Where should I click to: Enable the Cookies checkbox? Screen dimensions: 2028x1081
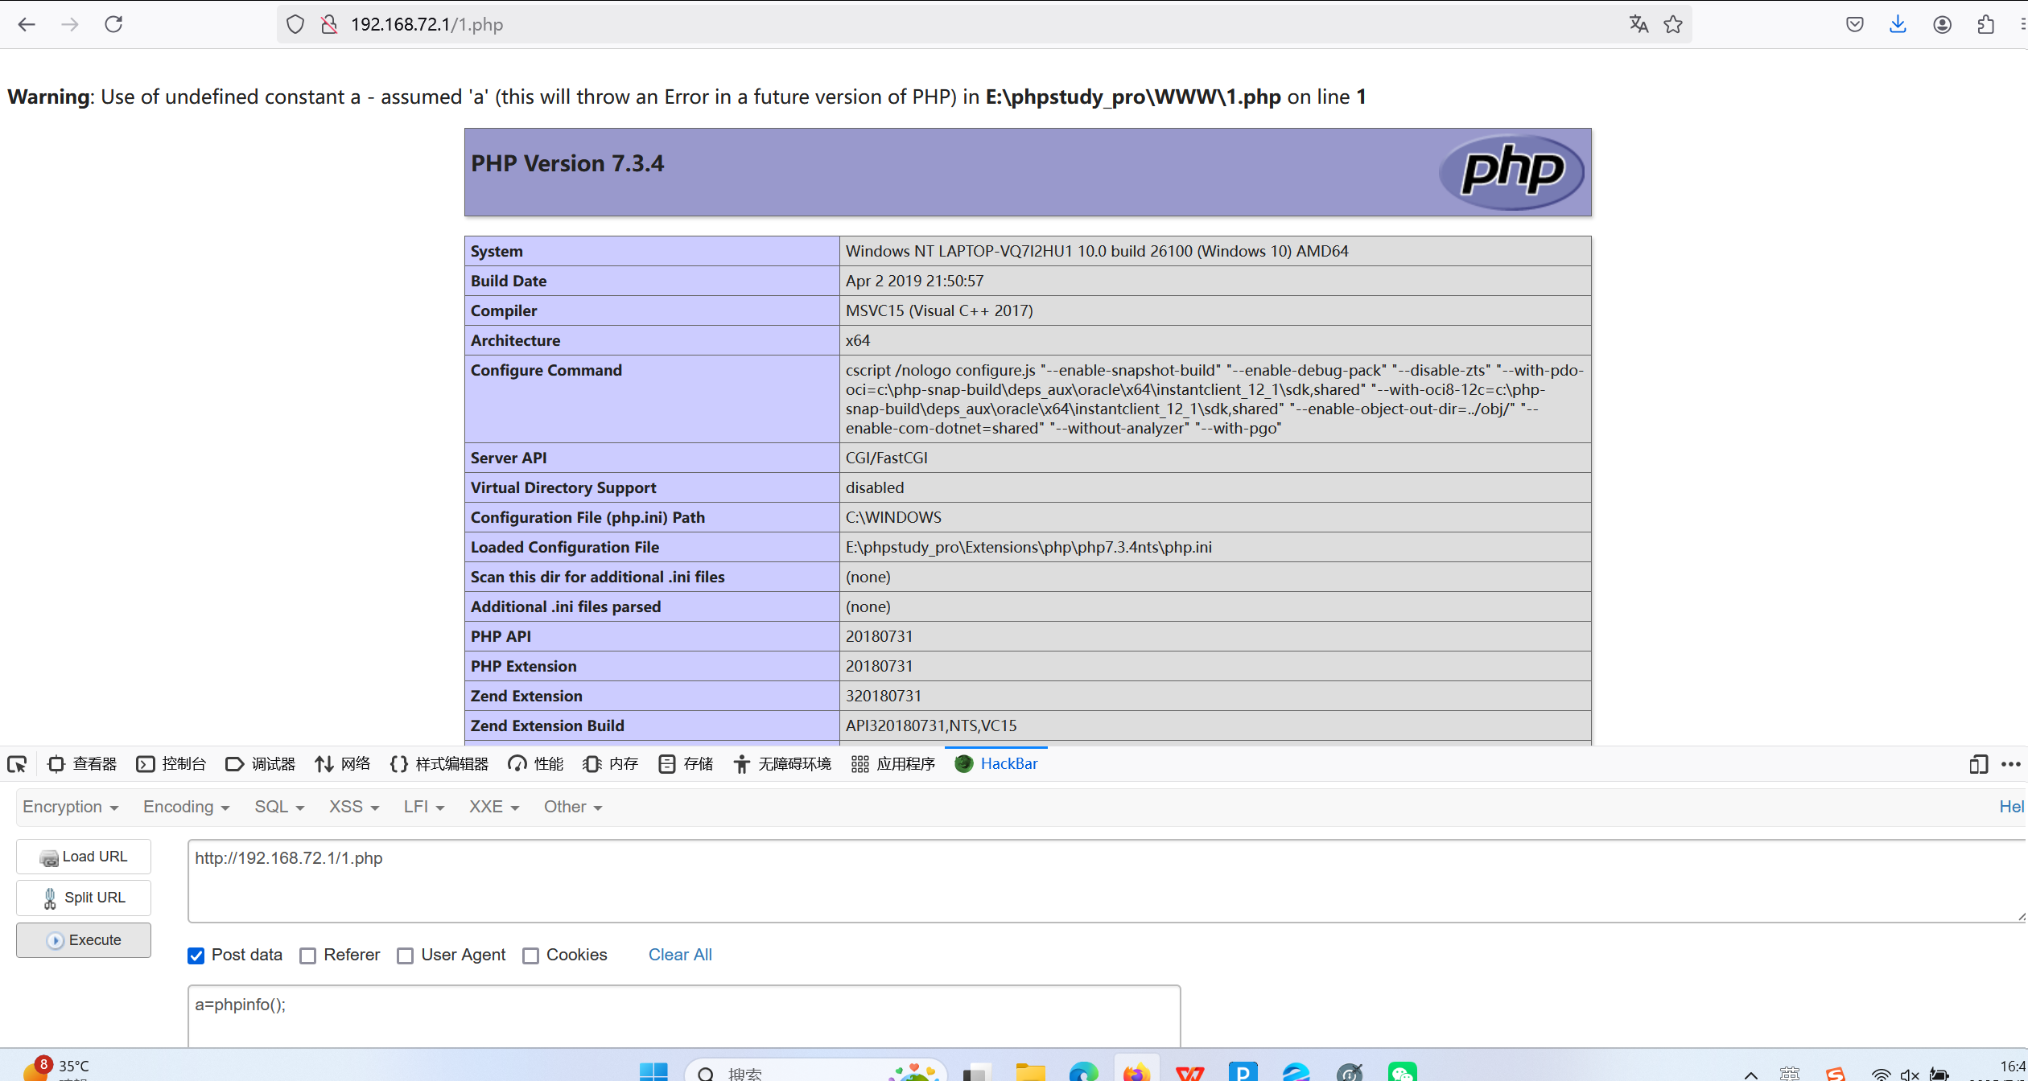[530, 956]
